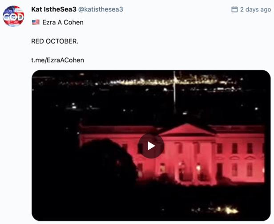The width and height of the screenshot is (274, 224).
Task: Open the '2 days ago' timestamp
Action: click(255, 9)
